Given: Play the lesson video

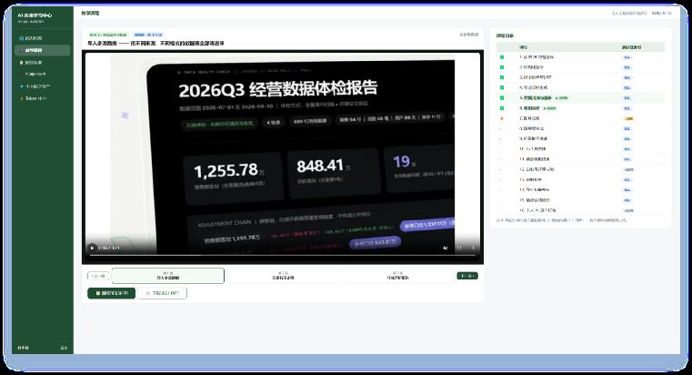Looking at the screenshot, I should [x=92, y=248].
